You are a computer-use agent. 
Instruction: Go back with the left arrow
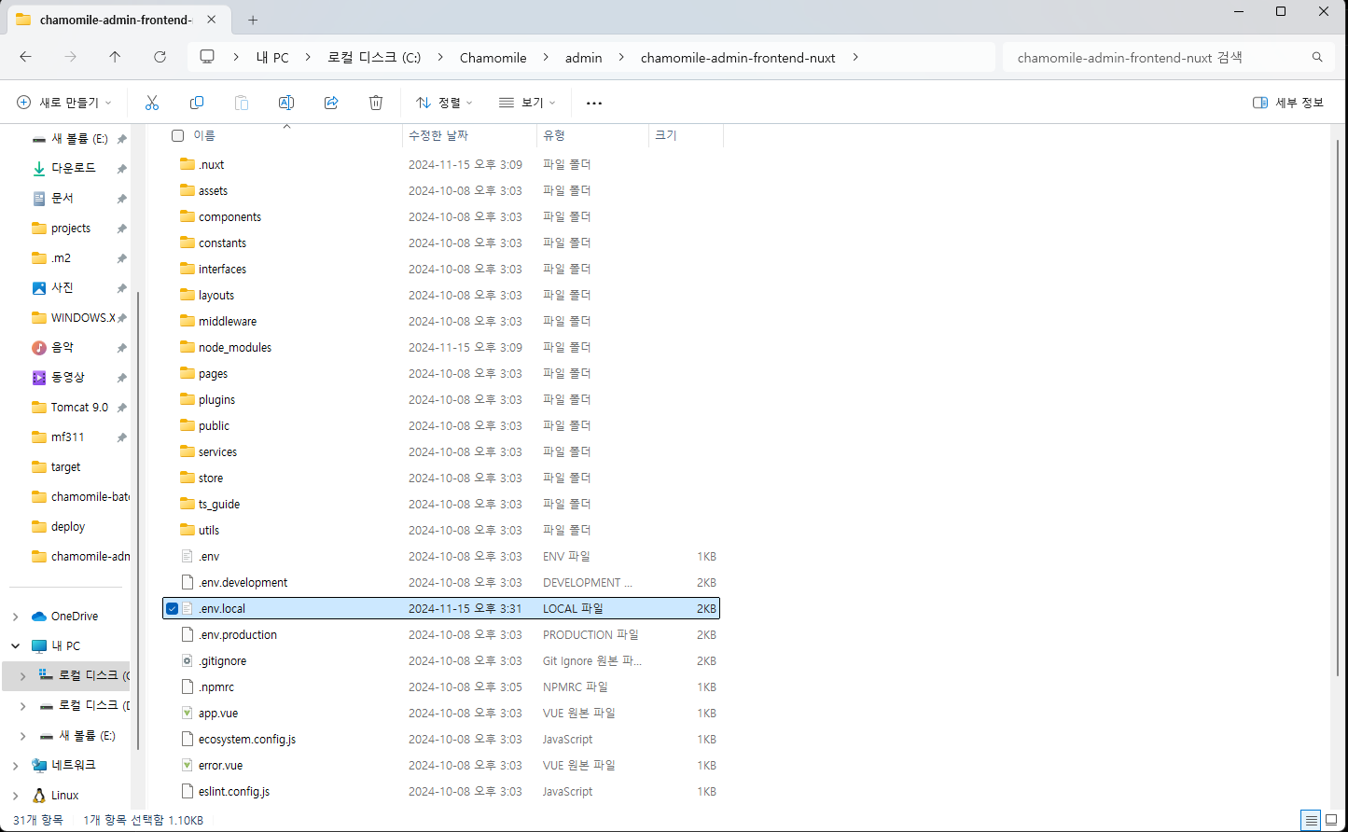tap(25, 57)
